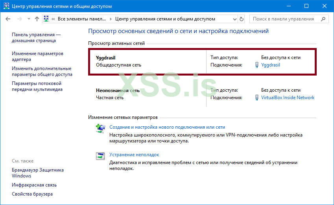The width and height of the screenshot is (334, 205).
Task: Select 'Без доступа к сети' for Неопознанная сеть
Action: coord(281,90)
